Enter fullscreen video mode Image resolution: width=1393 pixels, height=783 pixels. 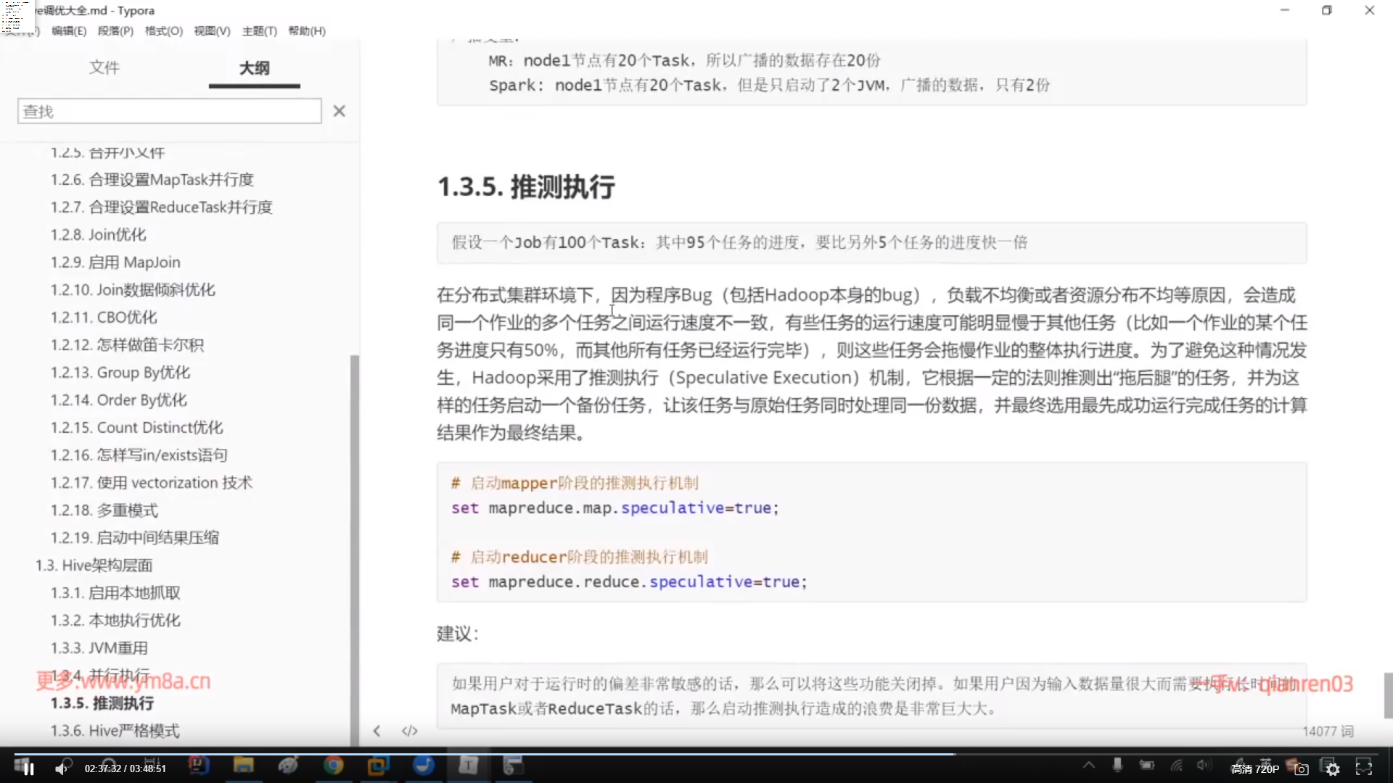click(x=1364, y=768)
